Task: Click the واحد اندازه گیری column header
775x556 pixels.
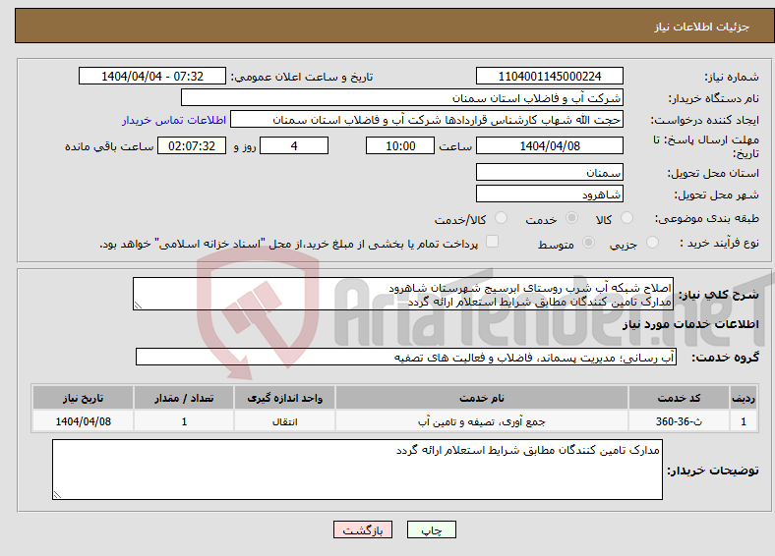Action: pyautogui.click(x=284, y=398)
